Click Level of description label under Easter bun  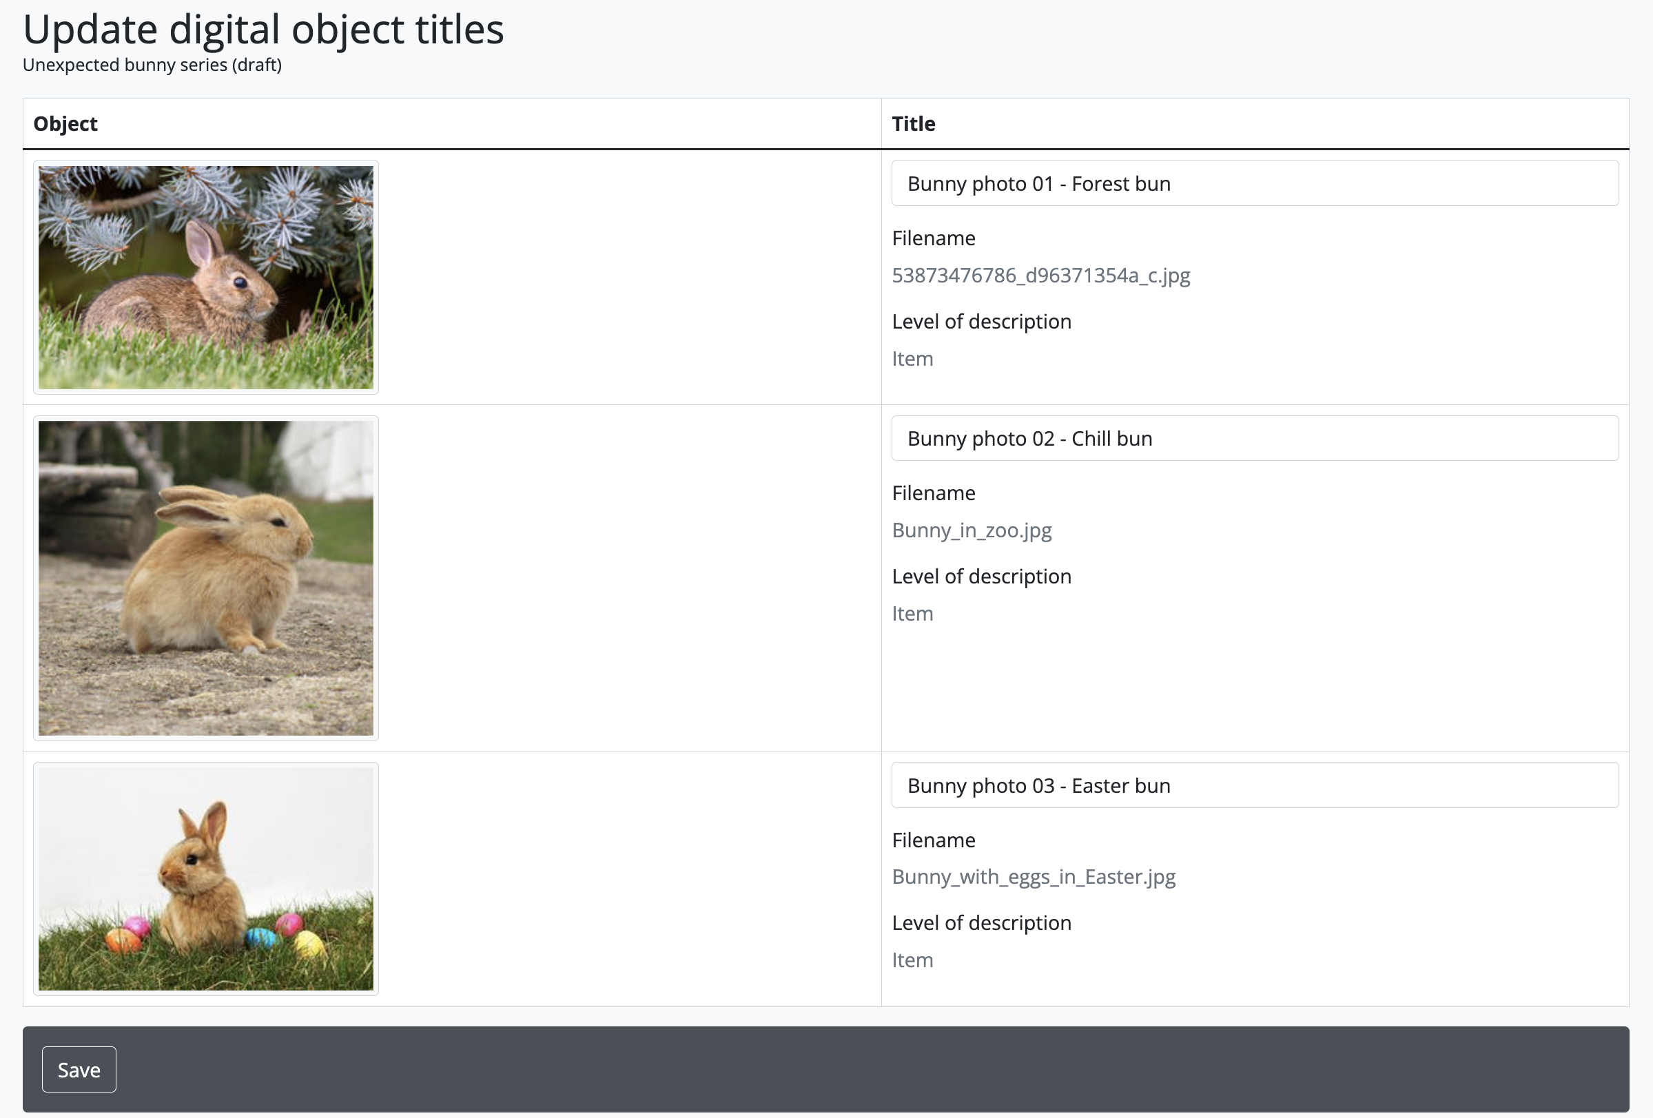(981, 922)
